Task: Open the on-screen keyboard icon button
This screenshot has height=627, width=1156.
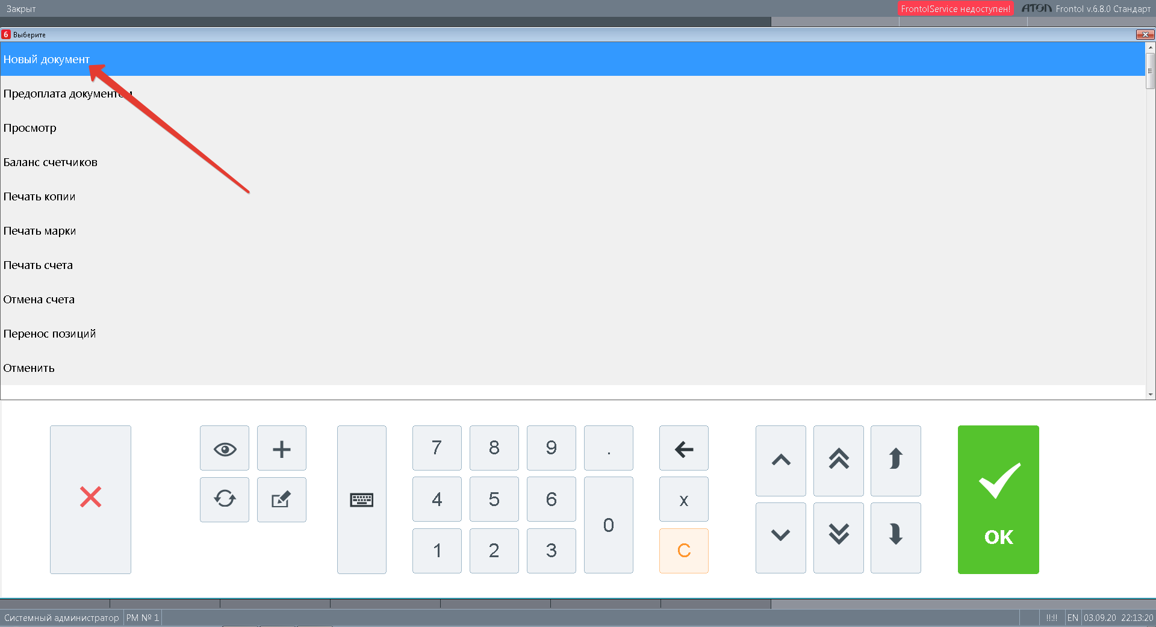Action: 362,499
